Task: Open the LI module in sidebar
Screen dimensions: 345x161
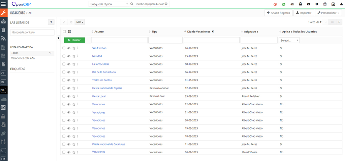Action: [x=3, y=151]
